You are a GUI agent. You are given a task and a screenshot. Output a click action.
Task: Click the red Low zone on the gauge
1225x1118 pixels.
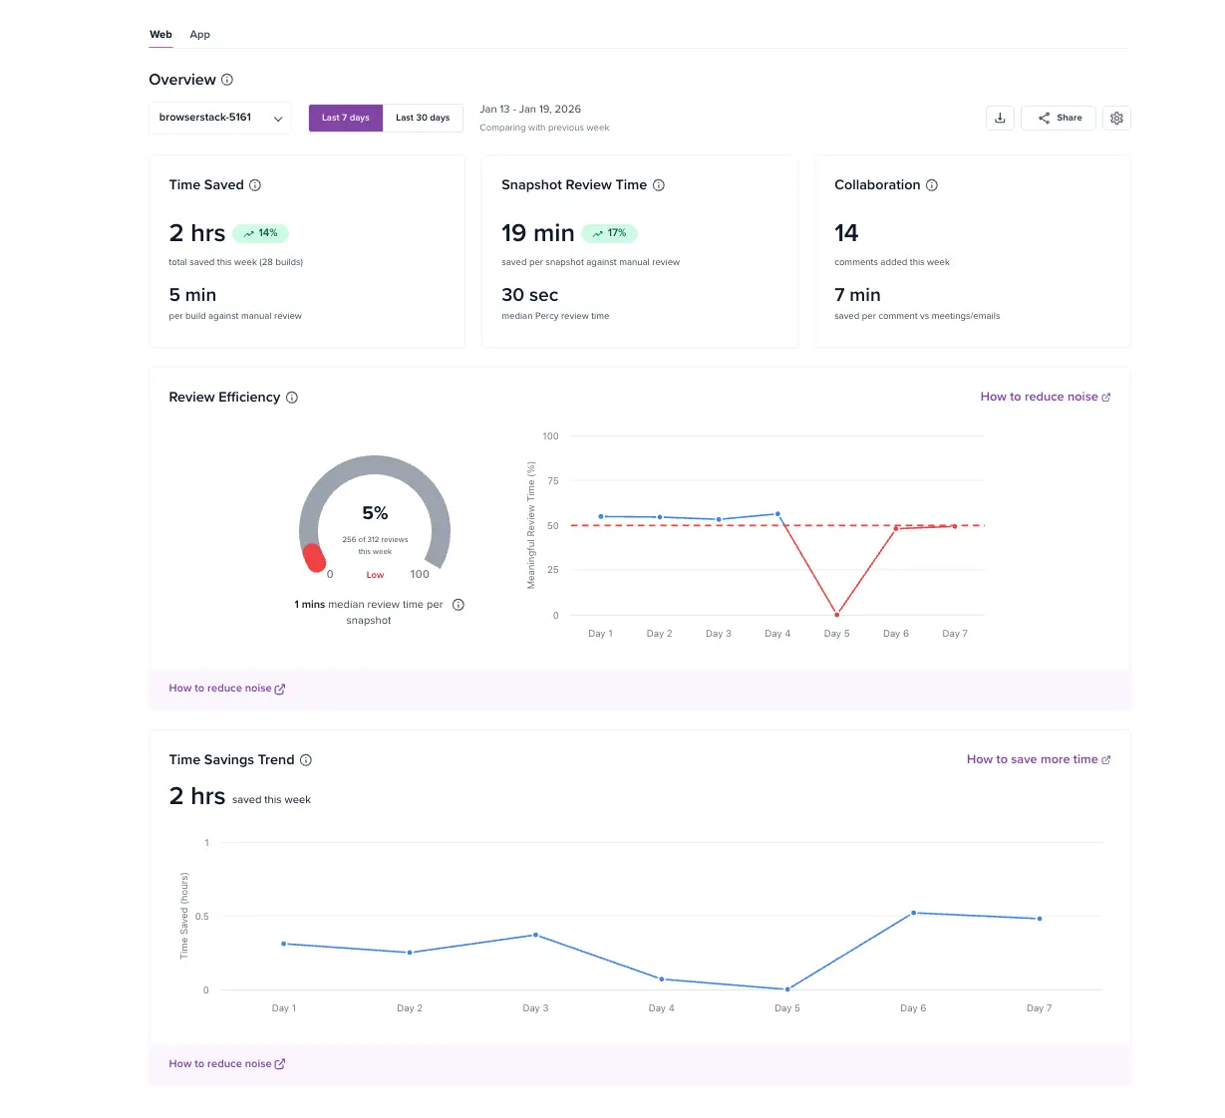coord(316,559)
